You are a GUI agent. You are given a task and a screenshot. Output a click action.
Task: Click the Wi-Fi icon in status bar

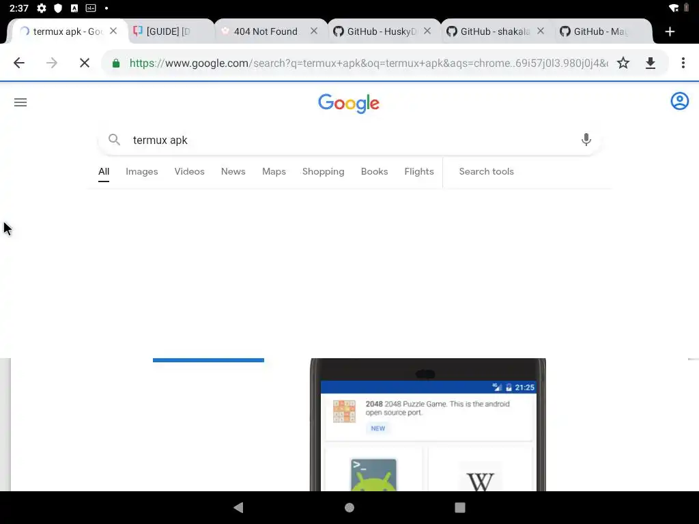pyautogui.click(x=674, y=8)
